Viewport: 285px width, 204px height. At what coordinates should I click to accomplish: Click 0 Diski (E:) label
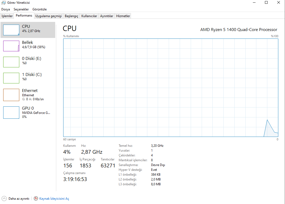coord(32,59)
